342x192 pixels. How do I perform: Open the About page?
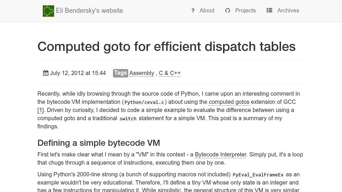pyautogui.click(x=207, y=10)
